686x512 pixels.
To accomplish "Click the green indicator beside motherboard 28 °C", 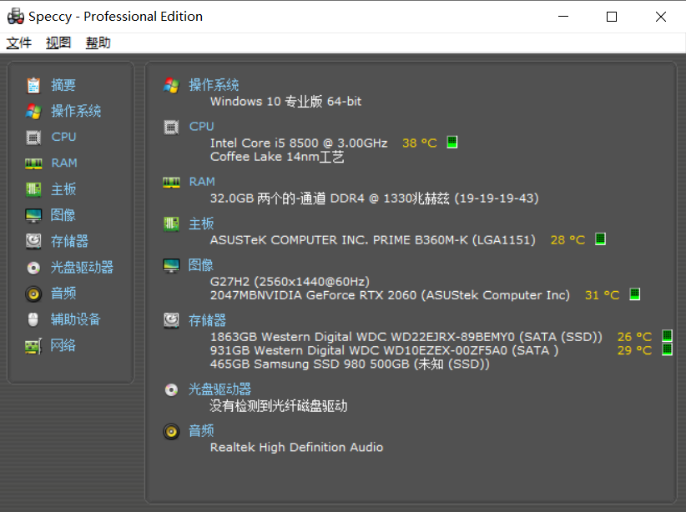I will [x=600, y=239].
